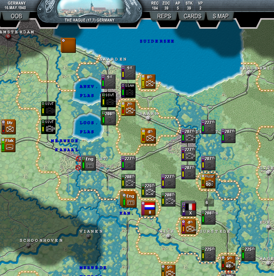Select the flag counter marked X
The image size is (274, 276).
click(189, 209)
